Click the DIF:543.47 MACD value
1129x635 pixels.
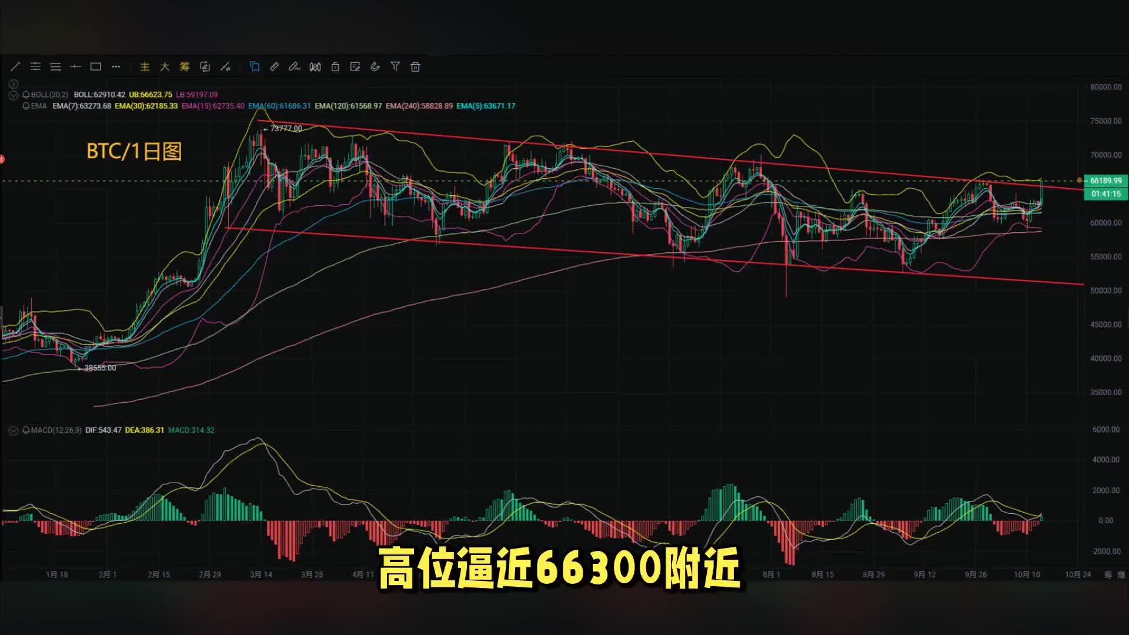103,430
